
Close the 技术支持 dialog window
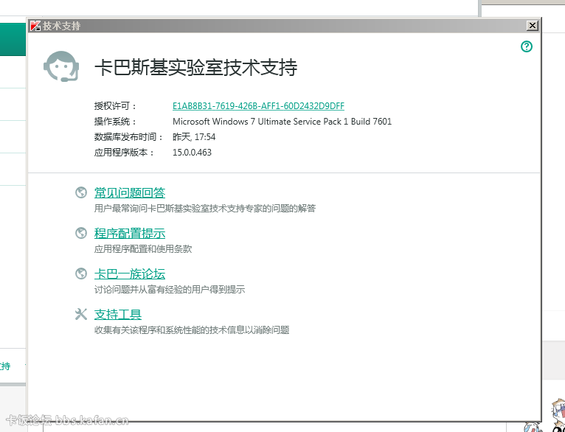[x=533, y=26]
